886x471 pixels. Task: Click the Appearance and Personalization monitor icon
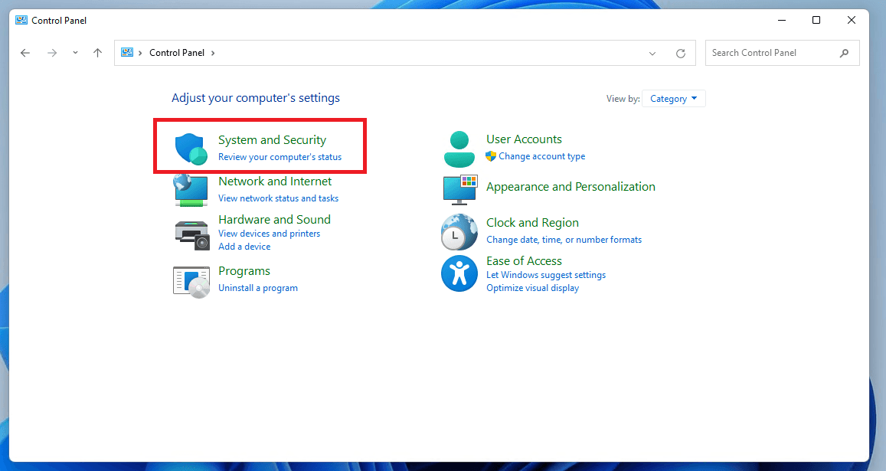click(x=460, y=190)
